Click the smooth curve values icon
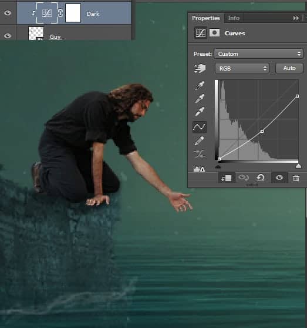307x328 pixels. (x=200, y=154)
